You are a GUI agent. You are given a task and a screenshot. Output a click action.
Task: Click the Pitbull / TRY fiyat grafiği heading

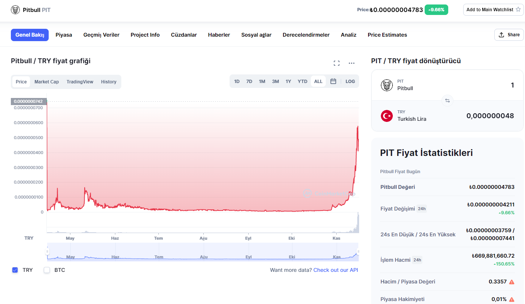pyautogui.click(x=51, y=61)
